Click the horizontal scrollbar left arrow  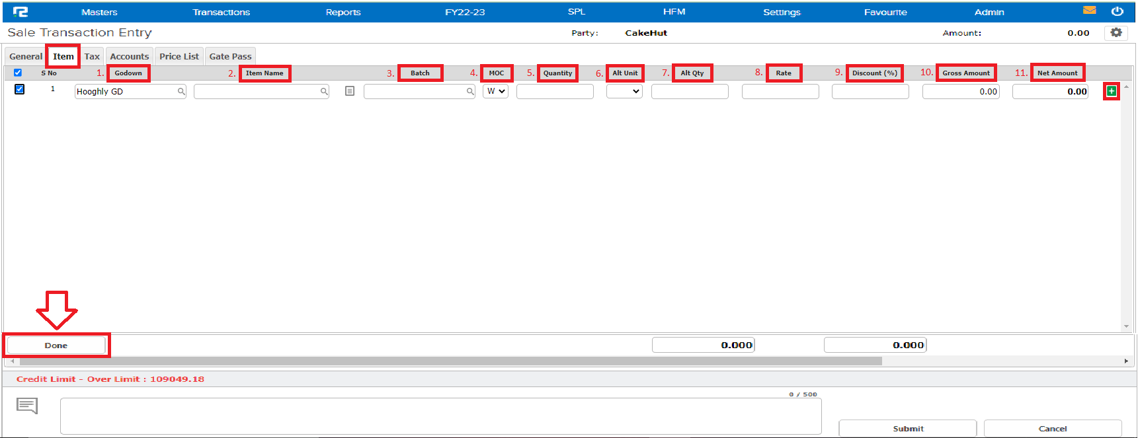click(11, 361)
